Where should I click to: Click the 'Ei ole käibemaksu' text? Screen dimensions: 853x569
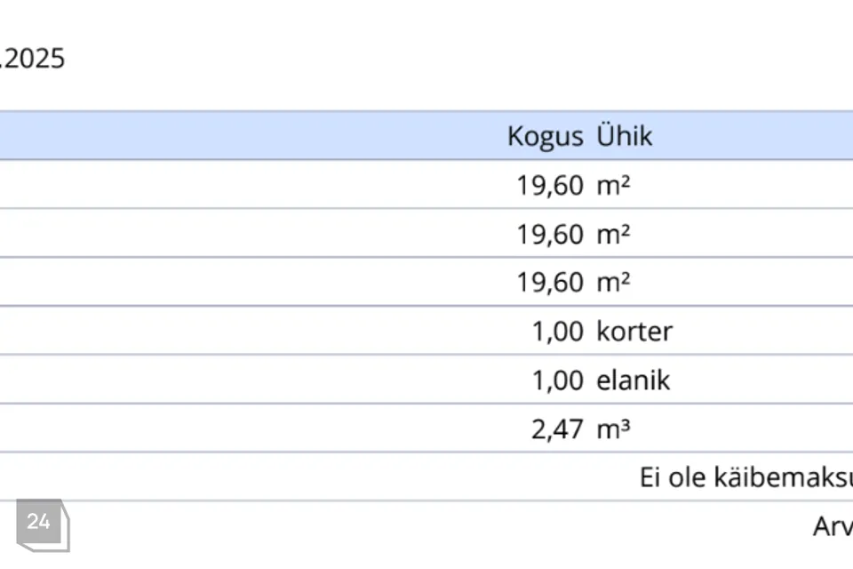[x=745, y=477]
